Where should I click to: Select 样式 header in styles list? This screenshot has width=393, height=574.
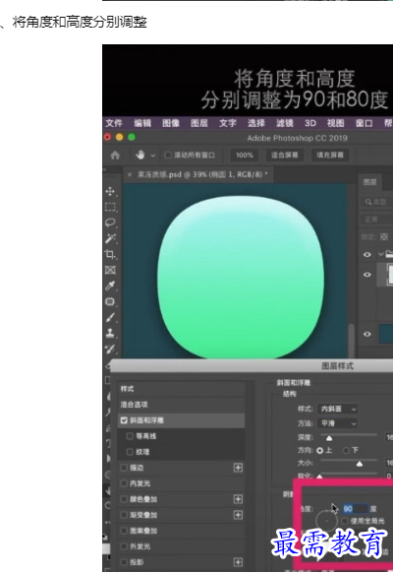[x=181, y=389]
